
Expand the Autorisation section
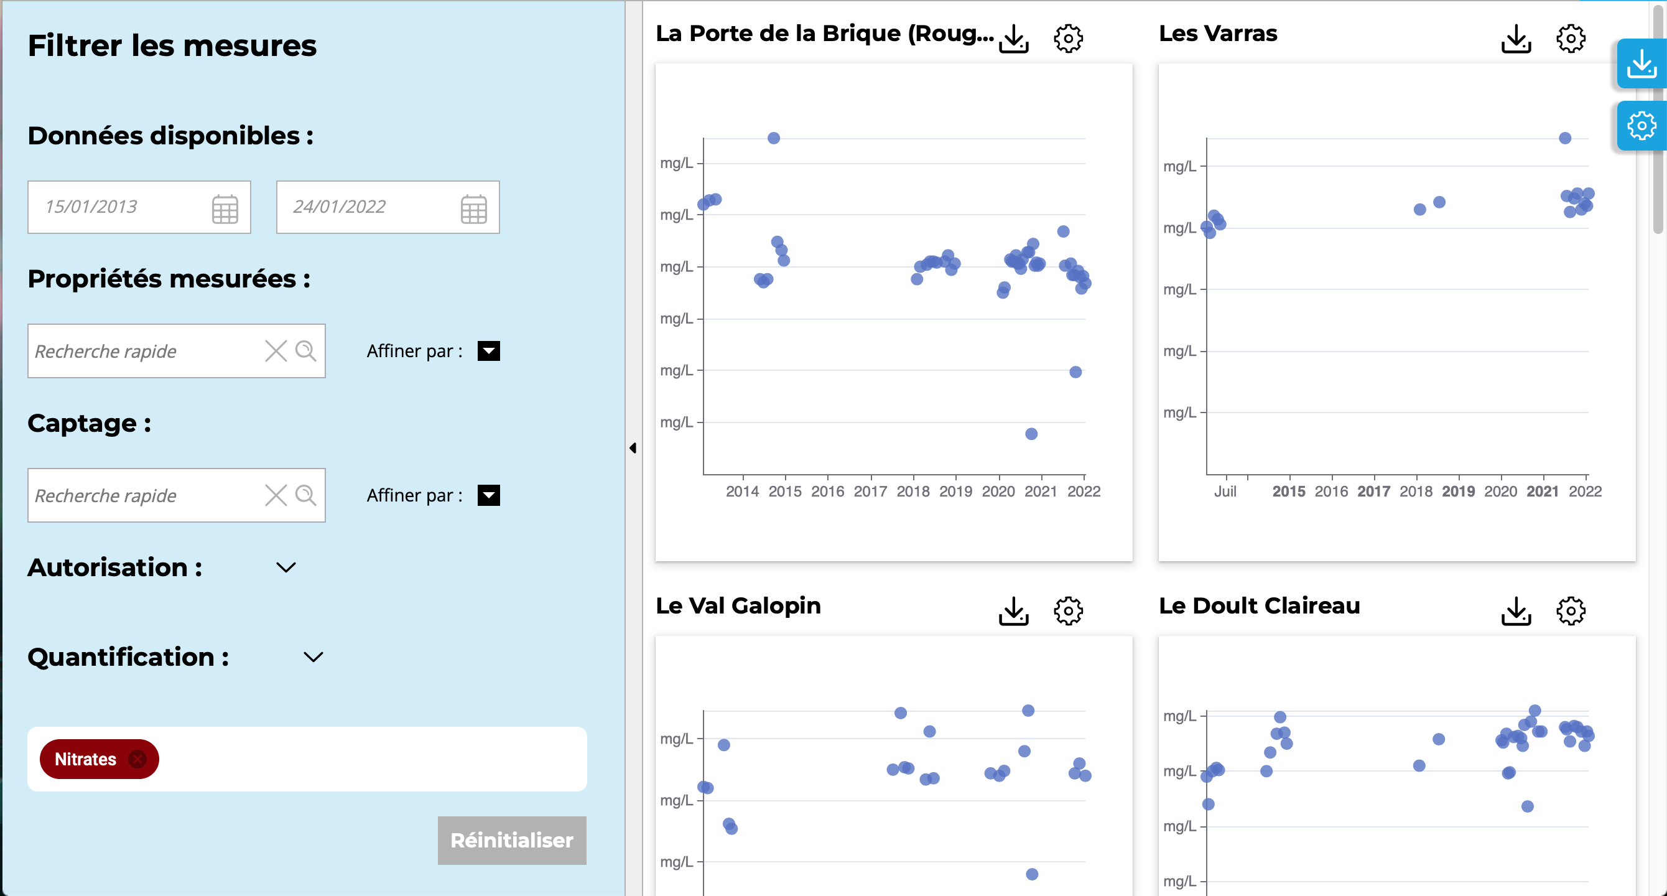(x=286, y=567)
